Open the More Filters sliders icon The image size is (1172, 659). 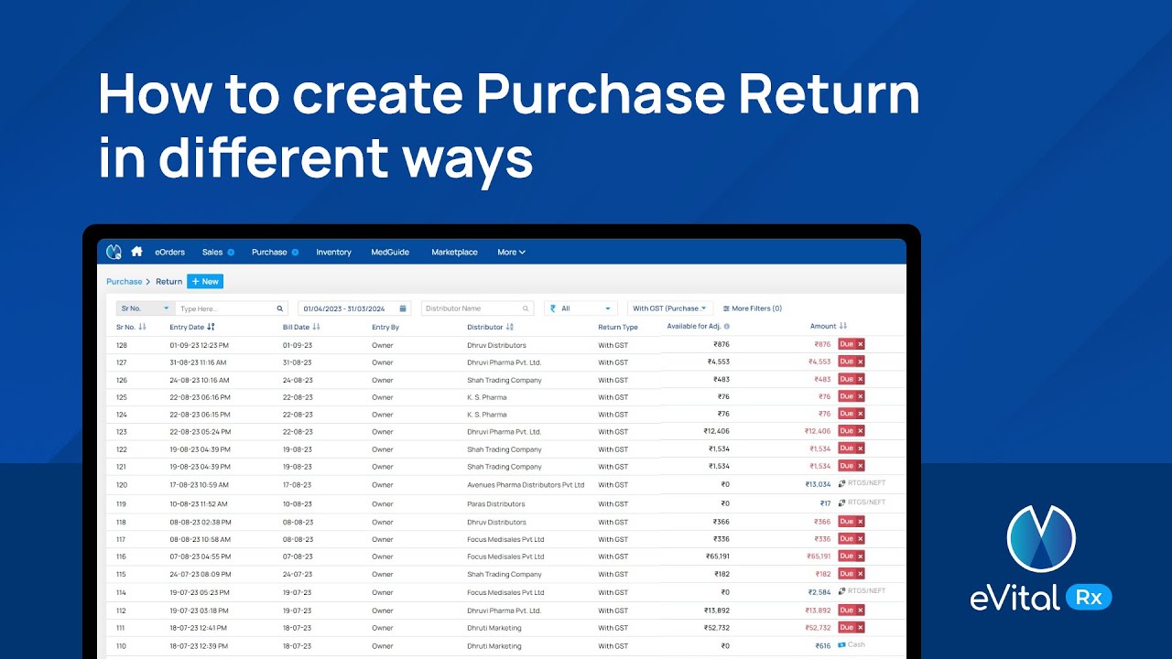(x=726, y=308)
